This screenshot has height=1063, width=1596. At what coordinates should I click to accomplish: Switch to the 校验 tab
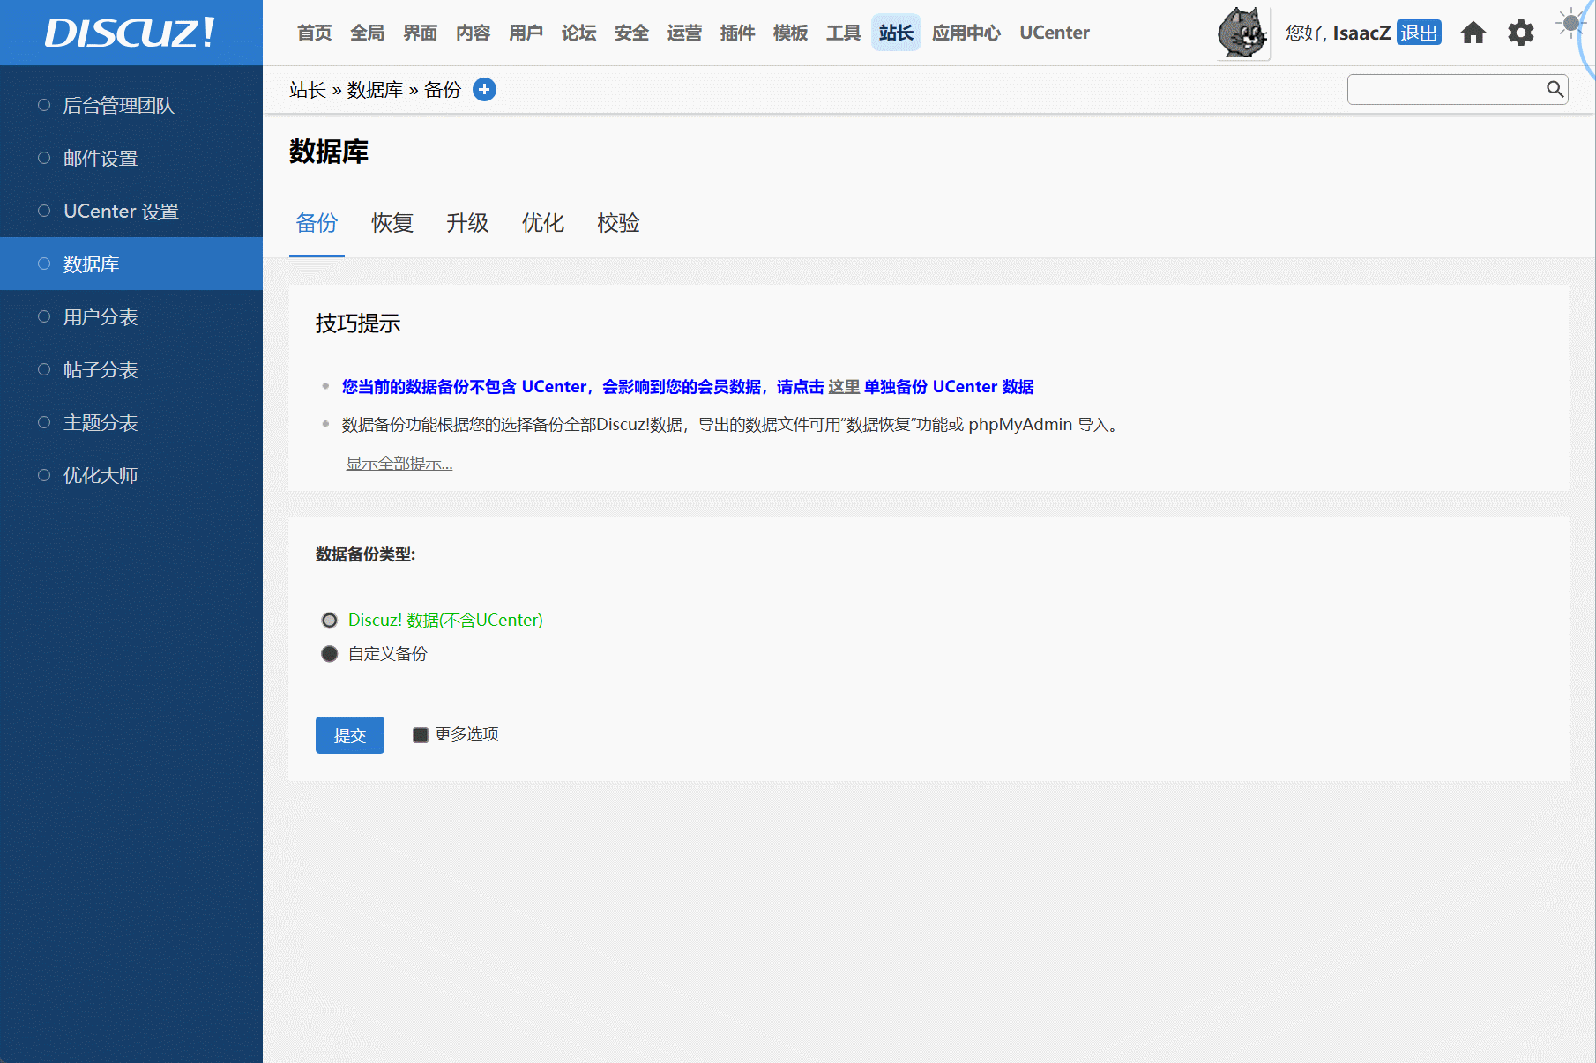[619, 223]
